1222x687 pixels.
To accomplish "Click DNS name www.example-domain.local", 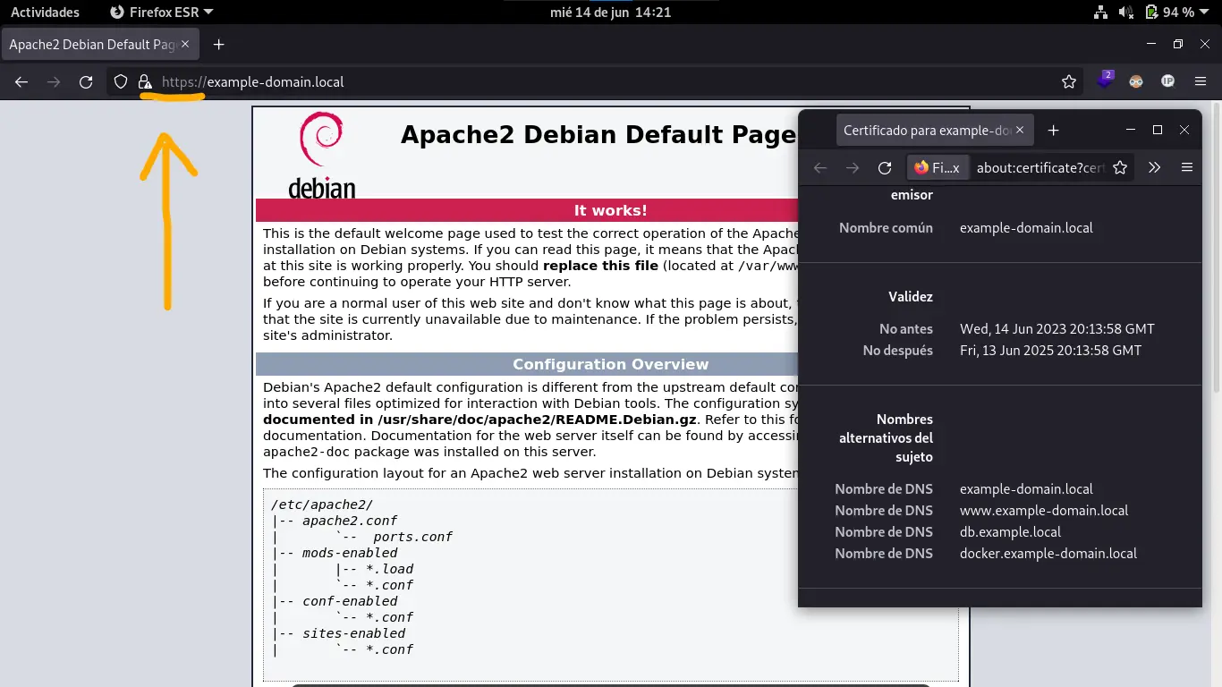I will coord(1044,511).
